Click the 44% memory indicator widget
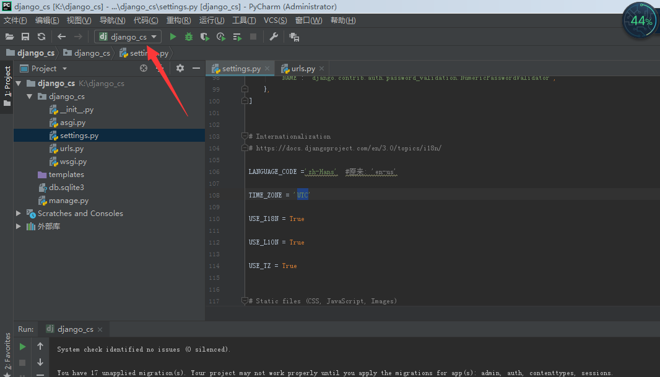Image resolution: width=660 pixels, height=377 pixels. [640, 20]
